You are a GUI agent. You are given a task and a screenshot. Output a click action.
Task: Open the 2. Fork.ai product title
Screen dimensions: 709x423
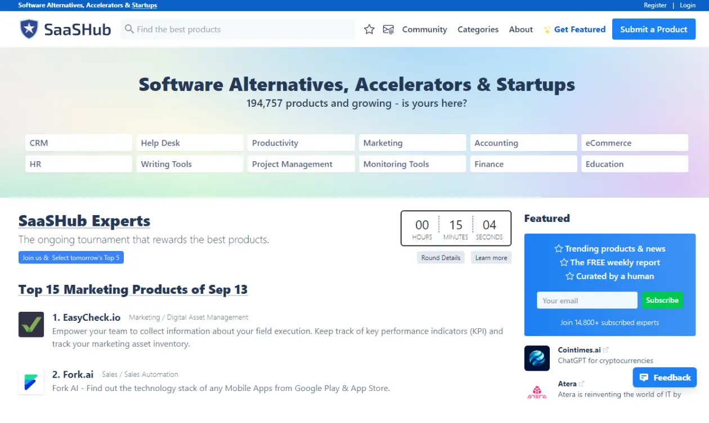pyautogui.click(x=73, y=375)
